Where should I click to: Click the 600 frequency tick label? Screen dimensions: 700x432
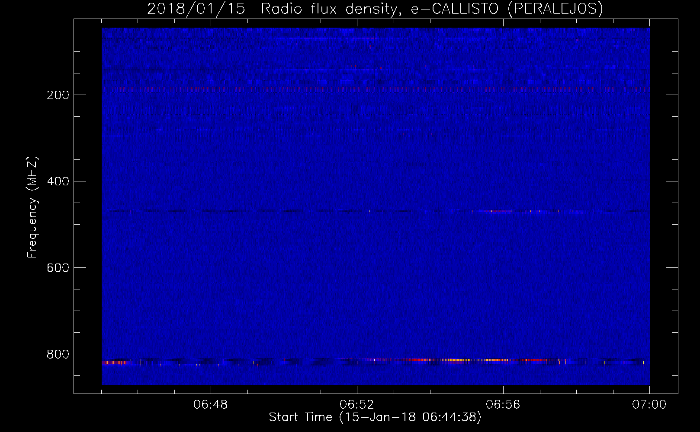(58, 268)
